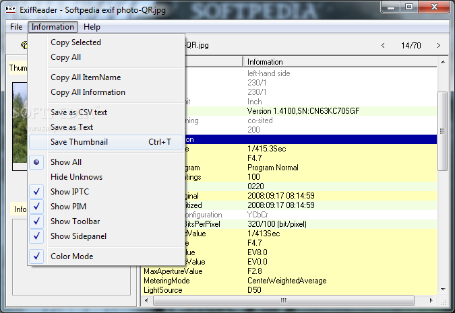Choose Copy All menu entry
This screenshot has width=455, height=313.
(107, 57)
